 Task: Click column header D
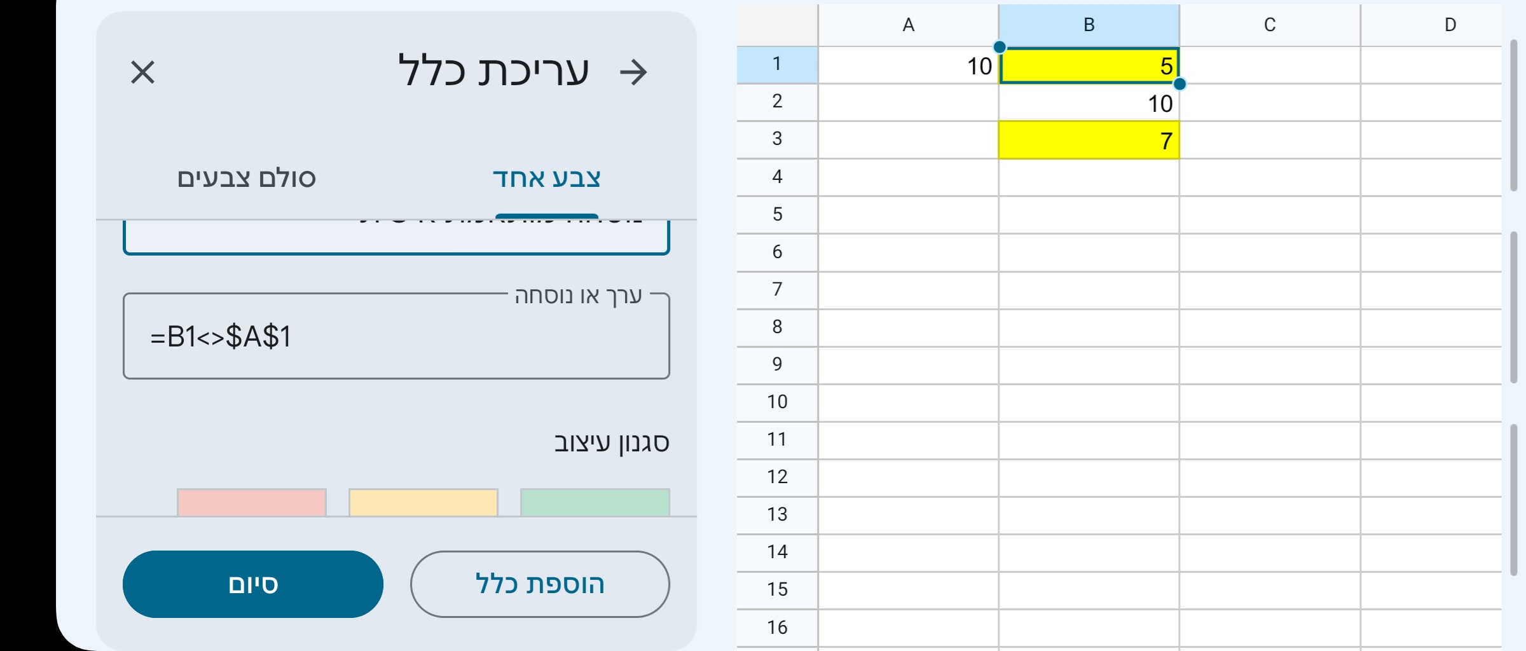click(x=1450, y=25)
